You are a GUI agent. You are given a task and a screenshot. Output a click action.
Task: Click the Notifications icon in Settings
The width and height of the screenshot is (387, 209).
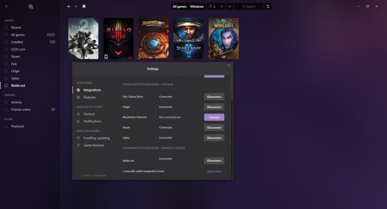pos(78,121)
